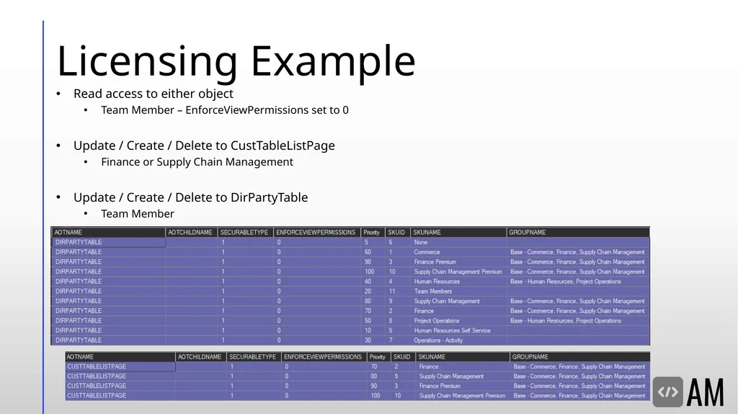Click the first DIRPARTYTABLE AOTNAME cell, None row
The width and height of the screenshot is (738, 414).
(x=108, y=243)
